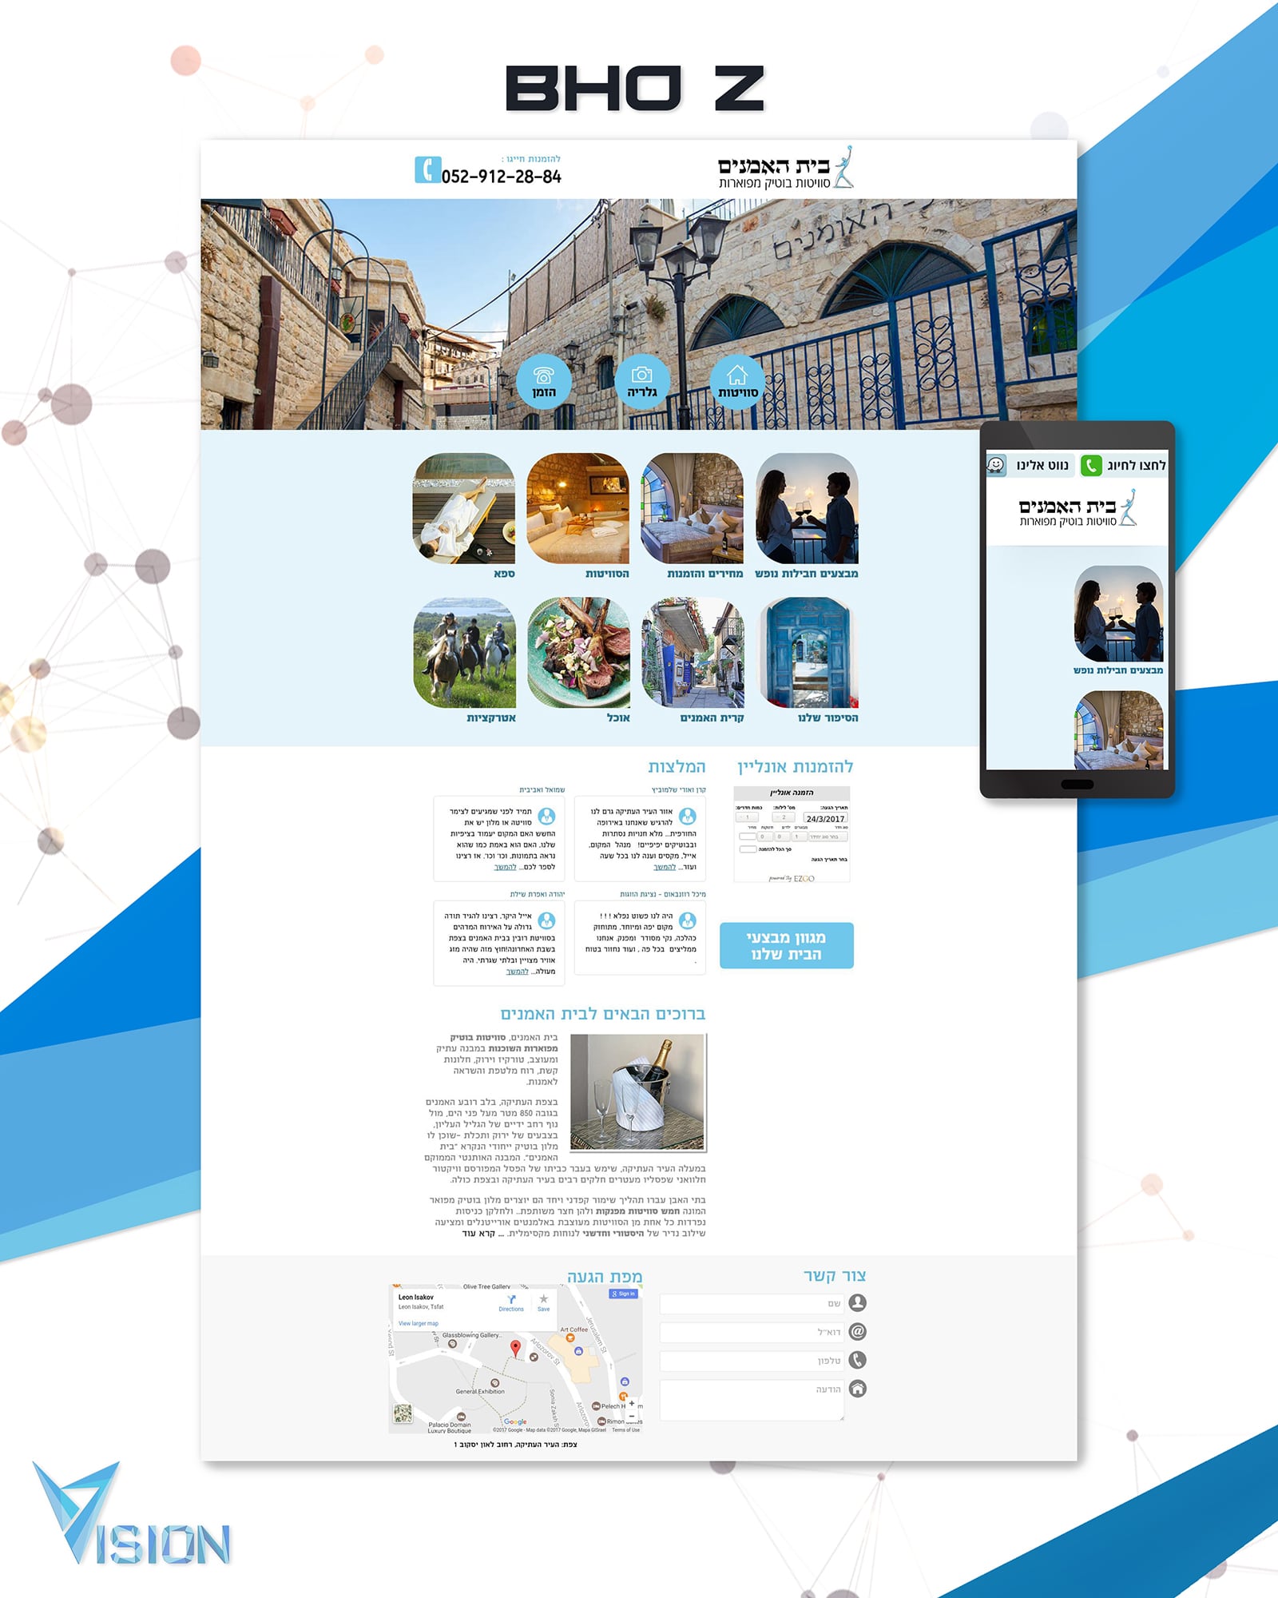This screenshot has width=1278, height=1598.
Task: Click the הודעה message text area
Action: coord(752,1400)
